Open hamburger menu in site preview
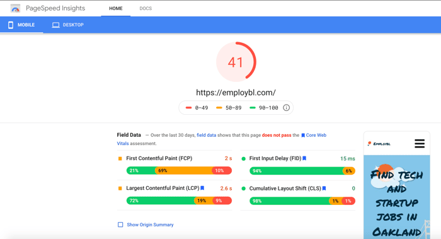The height and width of the screenshot is (239, 441). pos(420,144)
